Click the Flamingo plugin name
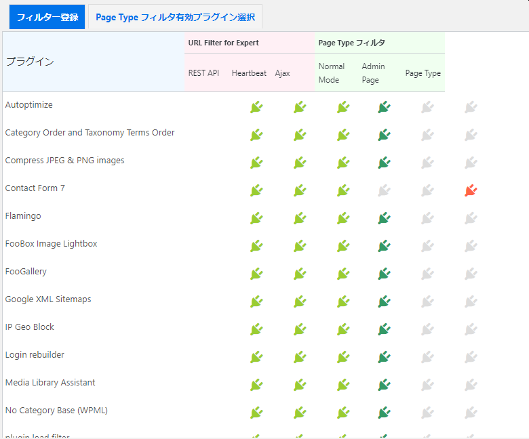 coord(23,216)
